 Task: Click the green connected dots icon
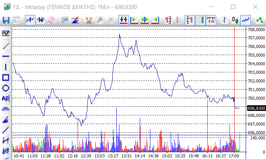pos(260,20)
